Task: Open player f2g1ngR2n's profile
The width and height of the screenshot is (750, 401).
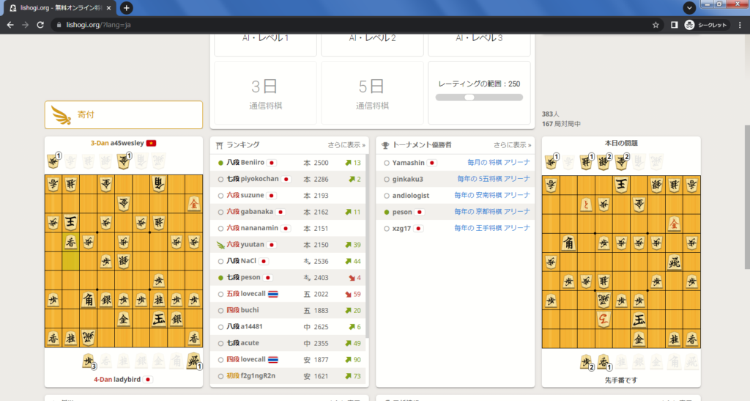Action: pos(251,375)
